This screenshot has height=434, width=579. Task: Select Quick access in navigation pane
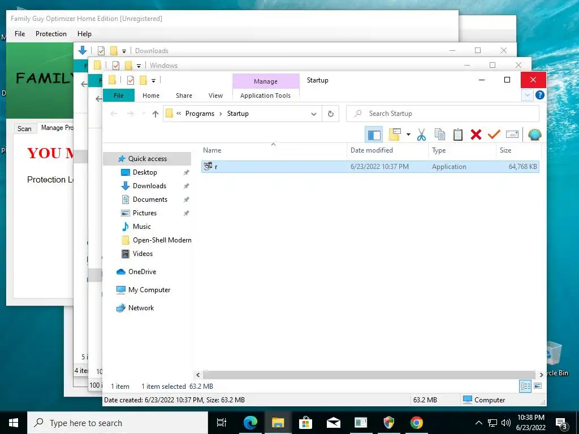147,159
